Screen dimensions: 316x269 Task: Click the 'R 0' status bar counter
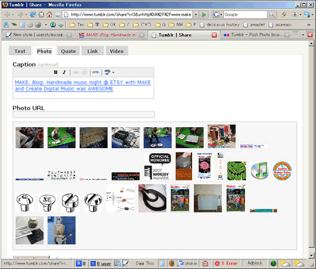click(x=81, y=263)
